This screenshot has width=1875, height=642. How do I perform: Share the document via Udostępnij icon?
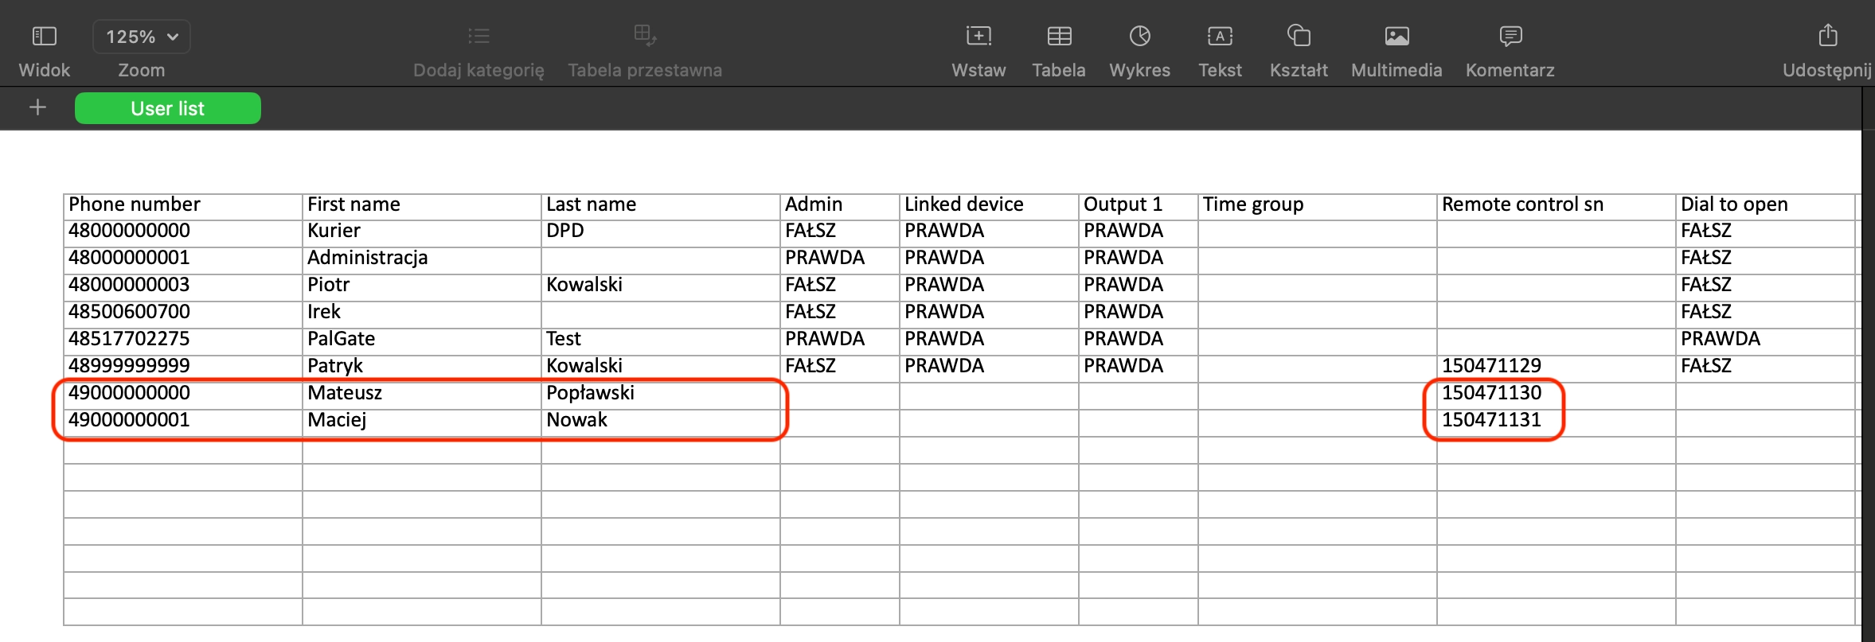coord(1827,37)
